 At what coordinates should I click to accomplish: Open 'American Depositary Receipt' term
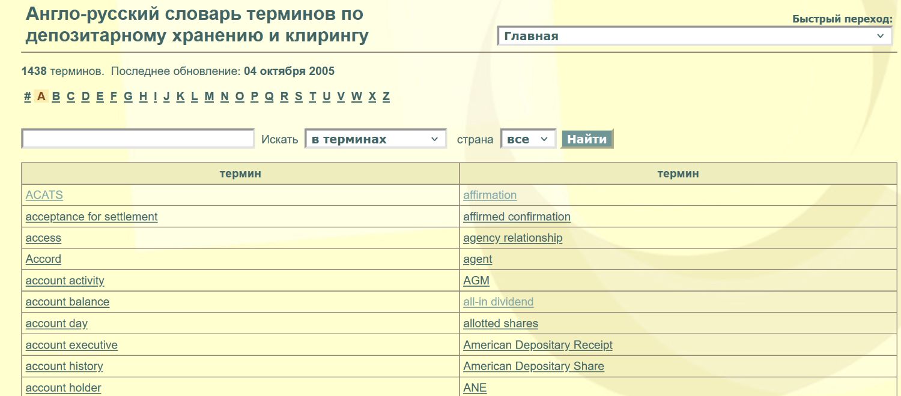538,345
